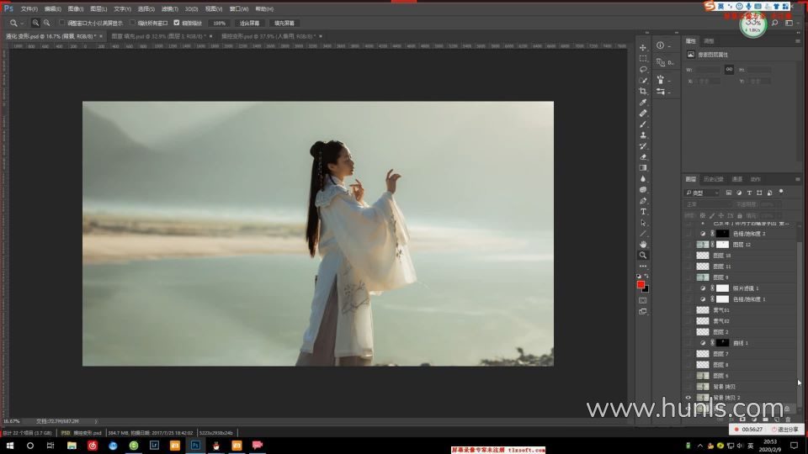Viewport: 808px width, 454px height.
Task: Select the Lasso tool
Action: [x=642, y=69]
